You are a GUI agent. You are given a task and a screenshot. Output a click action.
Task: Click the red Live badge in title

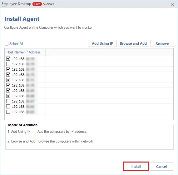pyautogui.click(x=37, y=4)
